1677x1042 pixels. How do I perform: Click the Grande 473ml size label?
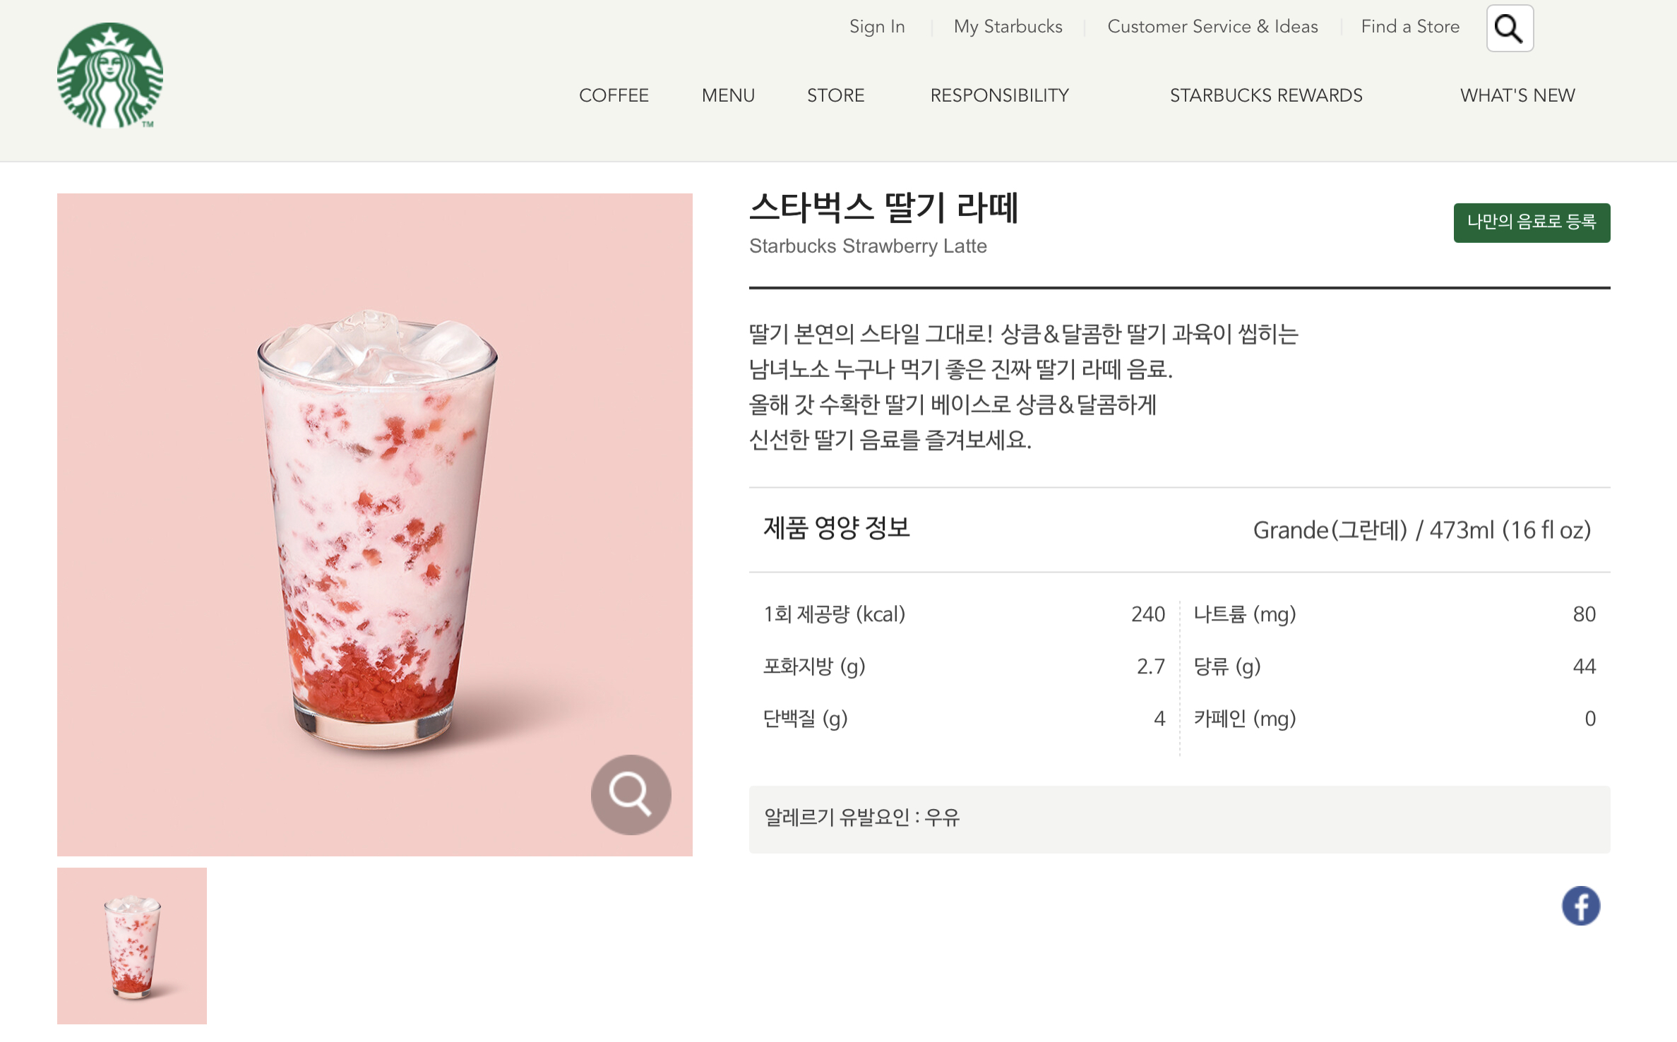pyautogui.click(x=1421, y=530)
